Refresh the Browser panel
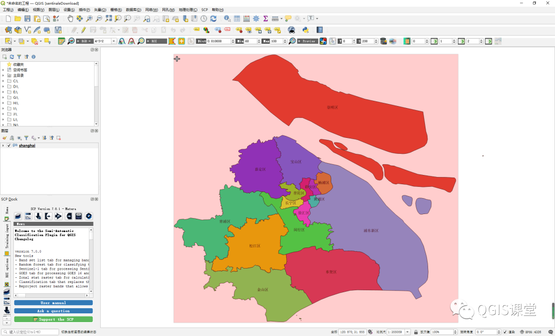The width and height of the screenshot is (555, 336). pos(12,57)
